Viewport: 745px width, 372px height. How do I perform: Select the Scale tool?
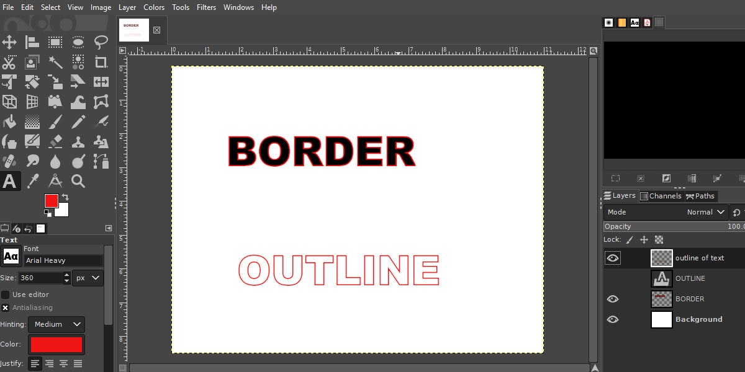click(55, 82)
